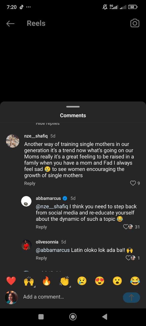This screenshot has width=146, height=326.
Task: Select the clapping hands quick reaction emoji
Action: [64, 281]
